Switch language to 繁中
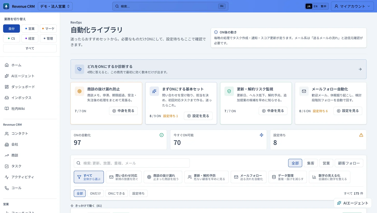The height and width of the screenshot is (213, 377). [323, 6]
